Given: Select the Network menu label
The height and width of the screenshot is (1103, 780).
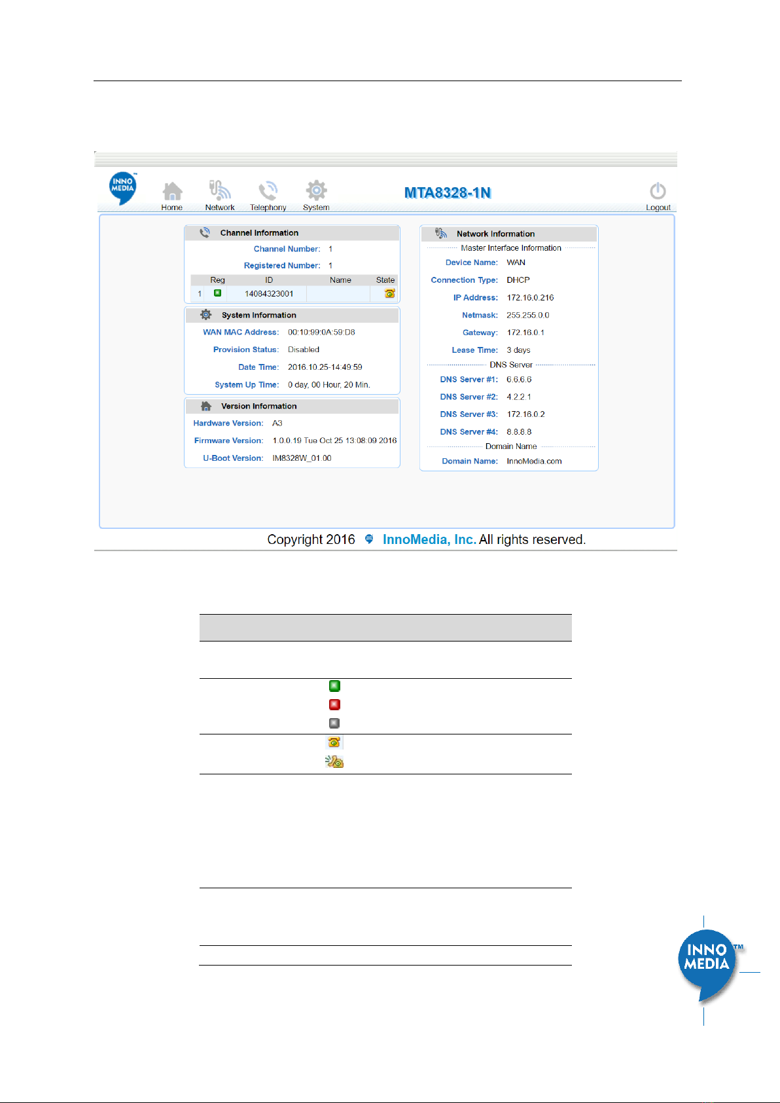Looking at the screenshot, I should click(x=220, y=208).
